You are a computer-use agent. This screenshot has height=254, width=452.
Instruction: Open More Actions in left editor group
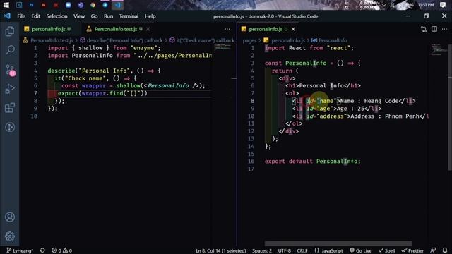tap(227, 29)
